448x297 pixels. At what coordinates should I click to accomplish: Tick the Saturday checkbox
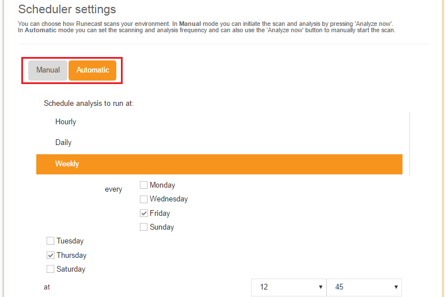tap(51, 269)
